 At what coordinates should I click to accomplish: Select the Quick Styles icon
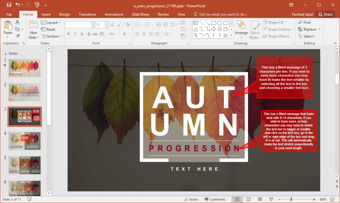[255, 29]
